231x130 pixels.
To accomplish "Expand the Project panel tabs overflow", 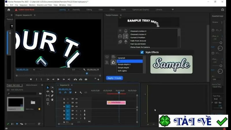I will 42,85.
